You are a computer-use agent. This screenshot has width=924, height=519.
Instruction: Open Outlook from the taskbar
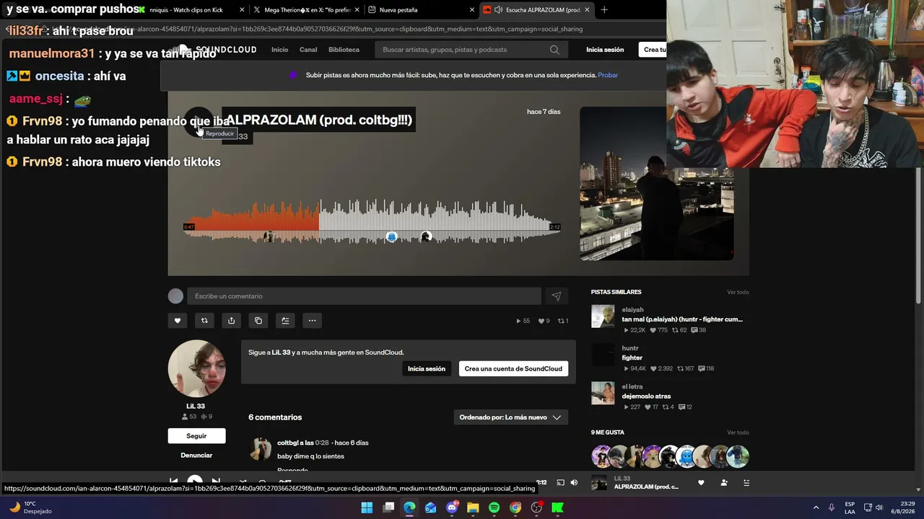pyautogui.click(x=430, y=507)
